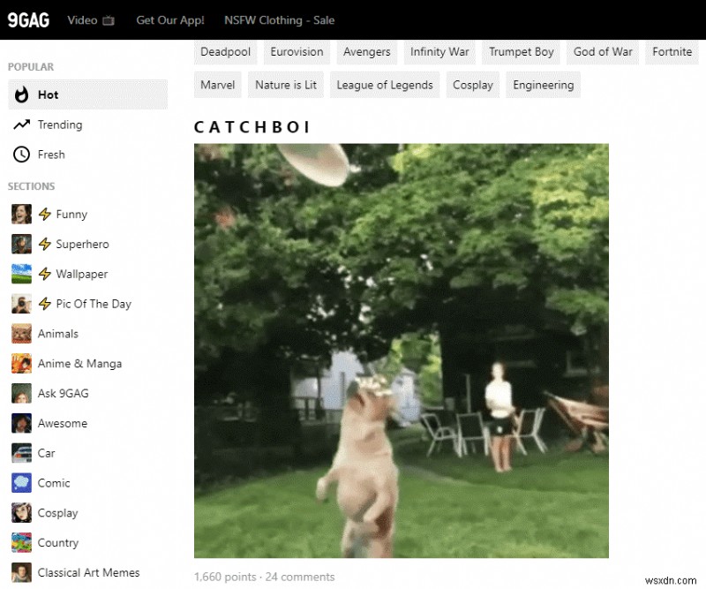706x589 pixels.
Task: Click the Country section thumbnail
Action: pos(21,542)
